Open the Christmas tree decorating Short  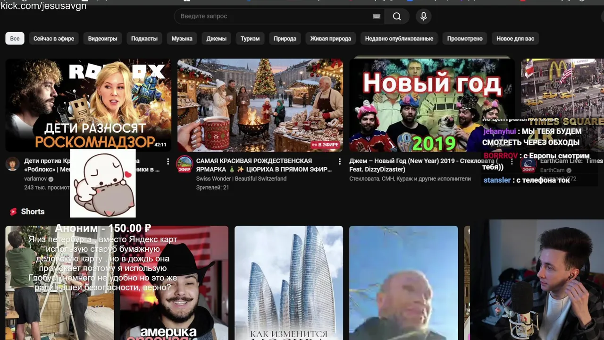(60, 283)
